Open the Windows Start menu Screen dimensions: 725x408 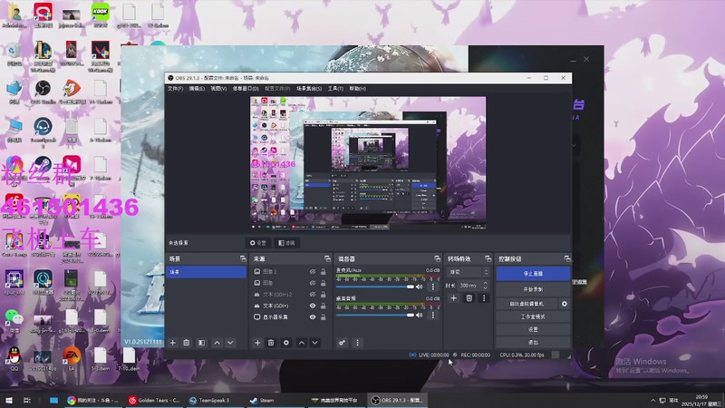tap(9, 400)
